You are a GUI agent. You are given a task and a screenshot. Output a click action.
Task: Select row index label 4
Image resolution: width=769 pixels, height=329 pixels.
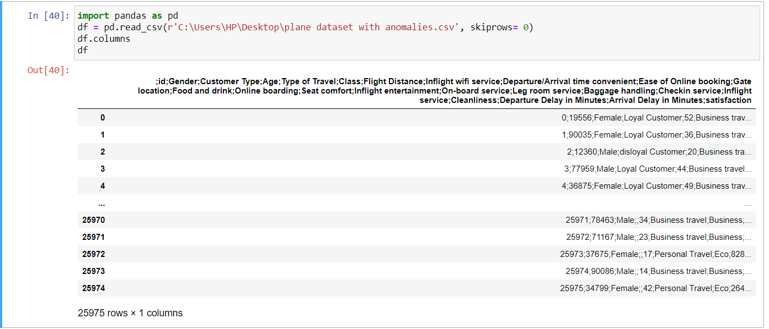point(103,186)
